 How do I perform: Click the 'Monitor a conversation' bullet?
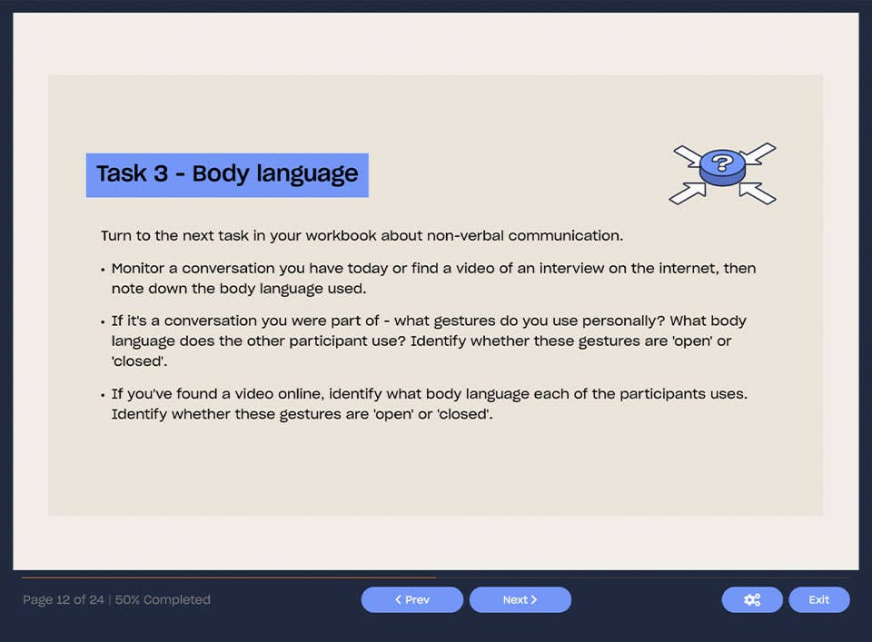pos(433,279)
